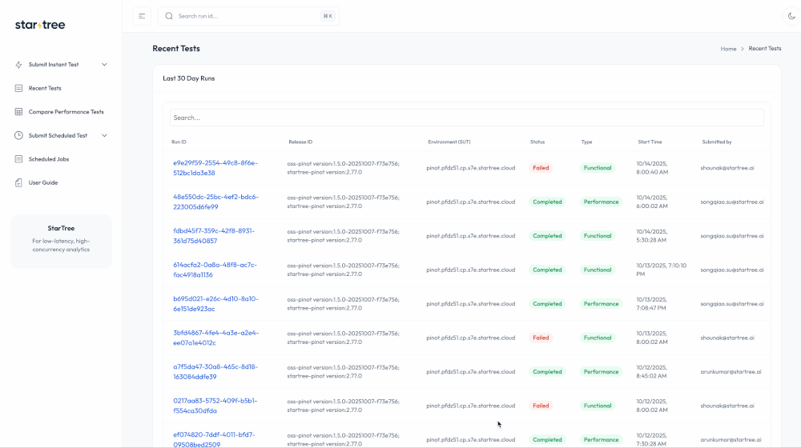
Task: Open Compare Performance Tests menu item
Action: [x=66, y=112]
